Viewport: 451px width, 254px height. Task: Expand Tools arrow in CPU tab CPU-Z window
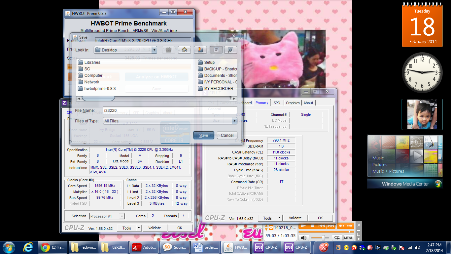click(139, 228)
